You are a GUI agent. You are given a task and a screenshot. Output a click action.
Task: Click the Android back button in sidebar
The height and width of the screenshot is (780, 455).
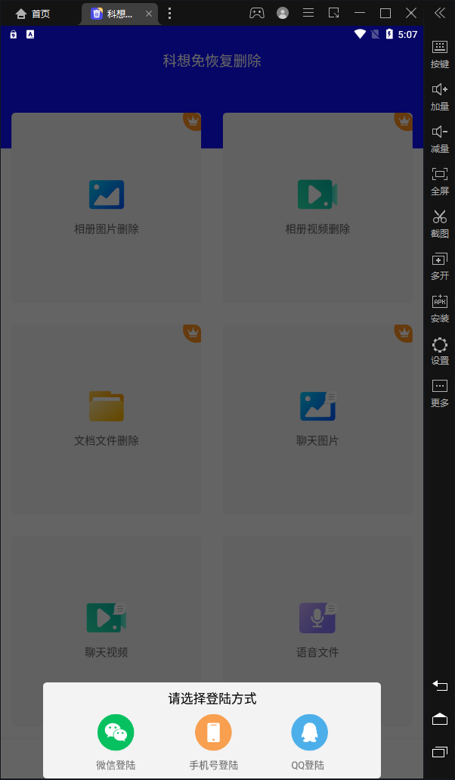(440, 685)
